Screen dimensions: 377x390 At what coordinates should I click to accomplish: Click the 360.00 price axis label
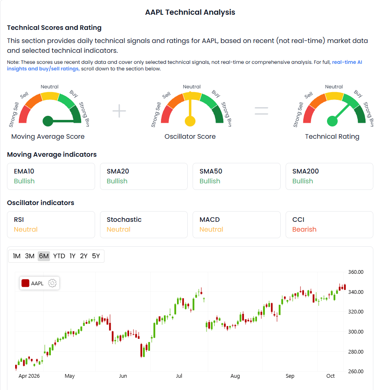pos(356,272)
